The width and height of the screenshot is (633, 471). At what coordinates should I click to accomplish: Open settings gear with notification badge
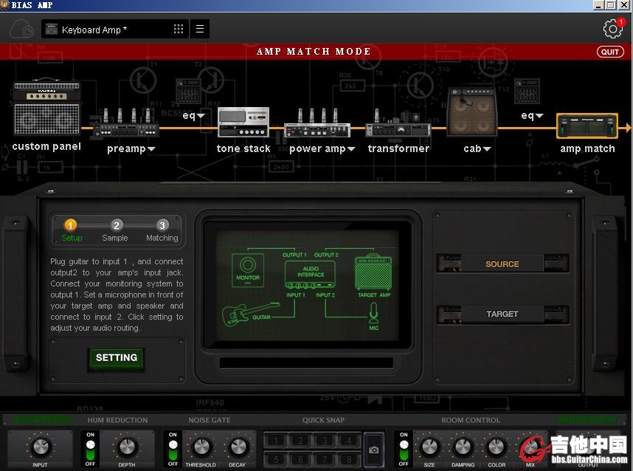click(613, 28)
